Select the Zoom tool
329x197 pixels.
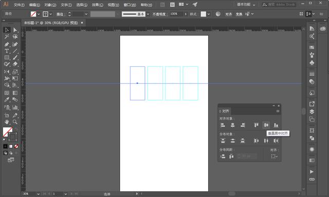click(x=15, y=122)
